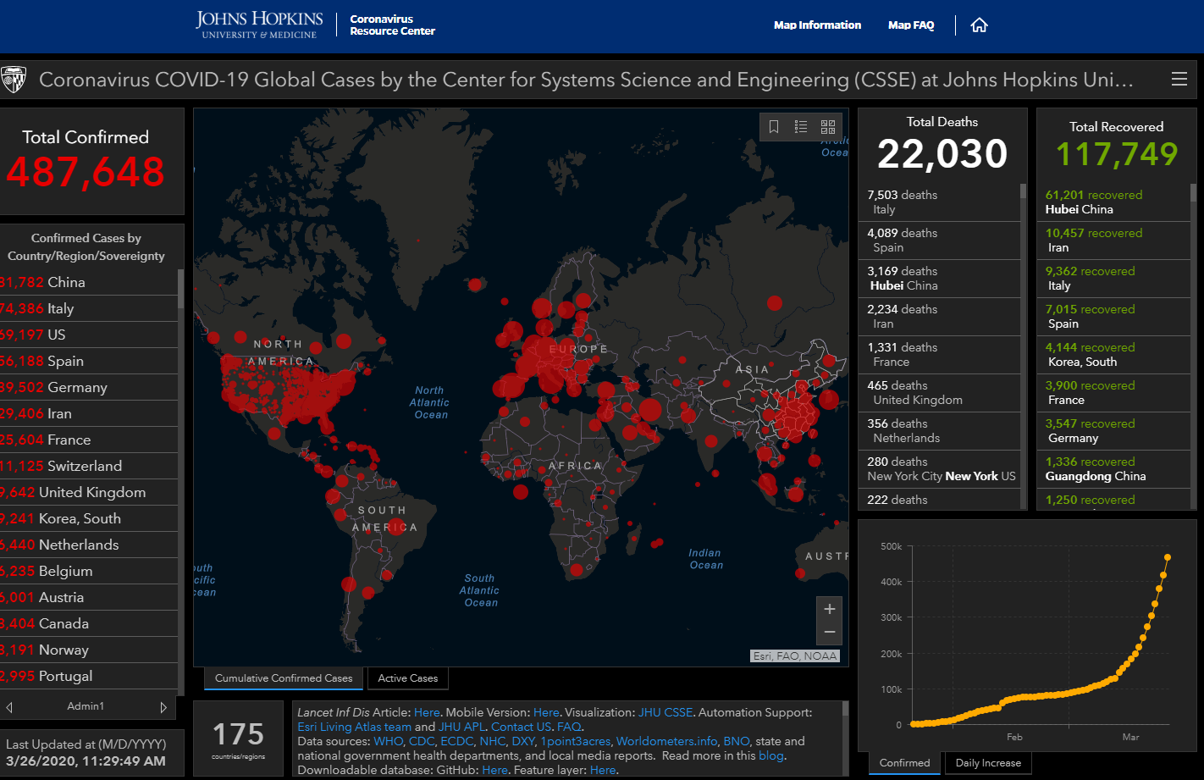Image resolution: width=1204 pixels, height=780 pixels.
Task: Select Italy in confirmed cases list
Action: tap(89, 308)
